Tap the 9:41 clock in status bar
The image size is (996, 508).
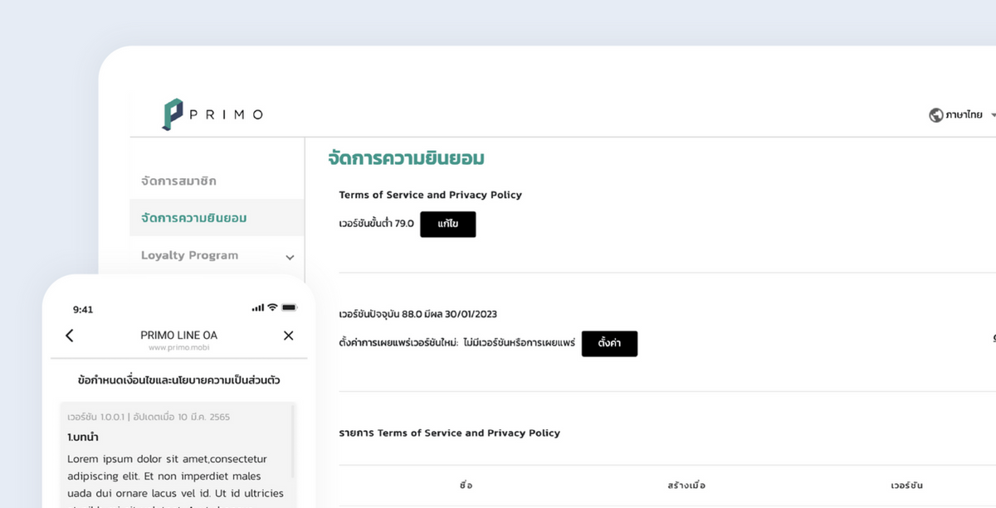coord(83,309)
